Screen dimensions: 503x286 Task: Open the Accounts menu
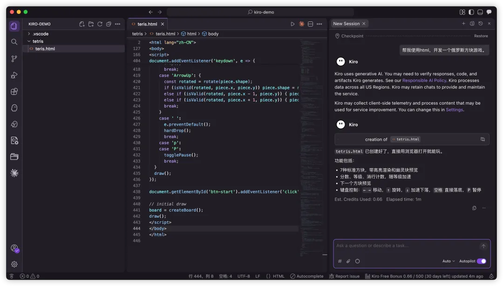tap(14, 248)
